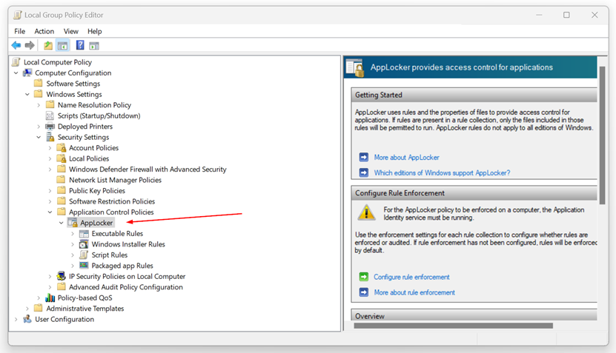This screenshot has height=353, width=616.
Task: Collapse the Computer Configuration node
Action: pyautogui.click(x=16, y=73)
